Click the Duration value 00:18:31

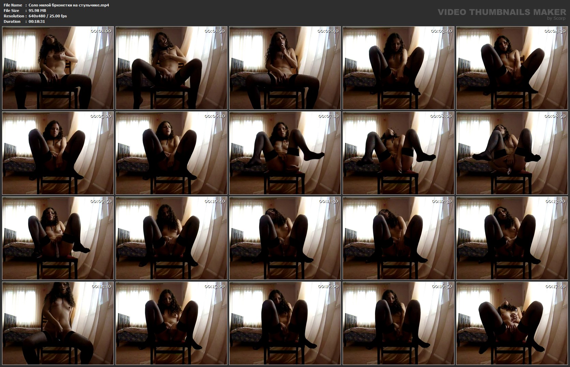[37, 21]
